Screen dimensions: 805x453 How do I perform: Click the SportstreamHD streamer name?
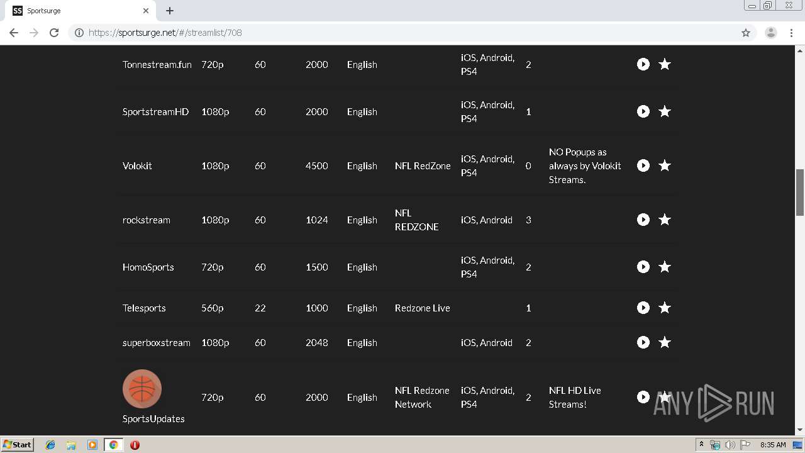click(155, 111)
